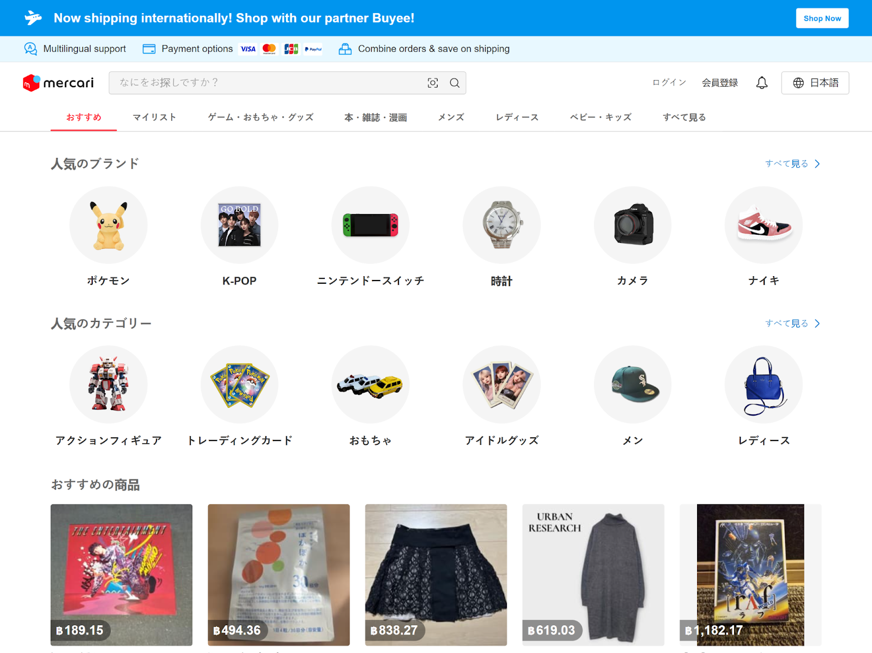
Task: Open the ฿189.15 album product
Action: (122, 575)
